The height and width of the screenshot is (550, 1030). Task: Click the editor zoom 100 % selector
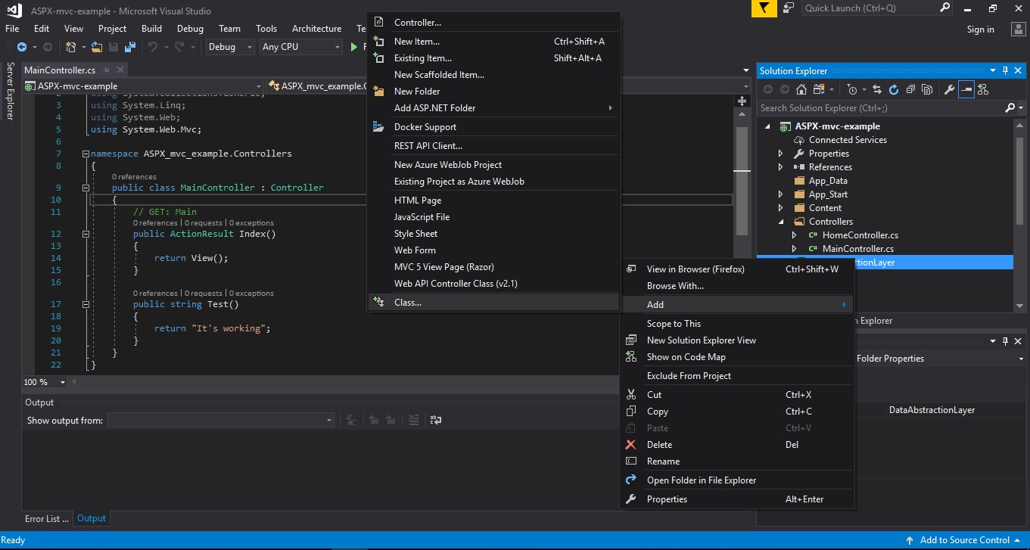pos(45,383)
